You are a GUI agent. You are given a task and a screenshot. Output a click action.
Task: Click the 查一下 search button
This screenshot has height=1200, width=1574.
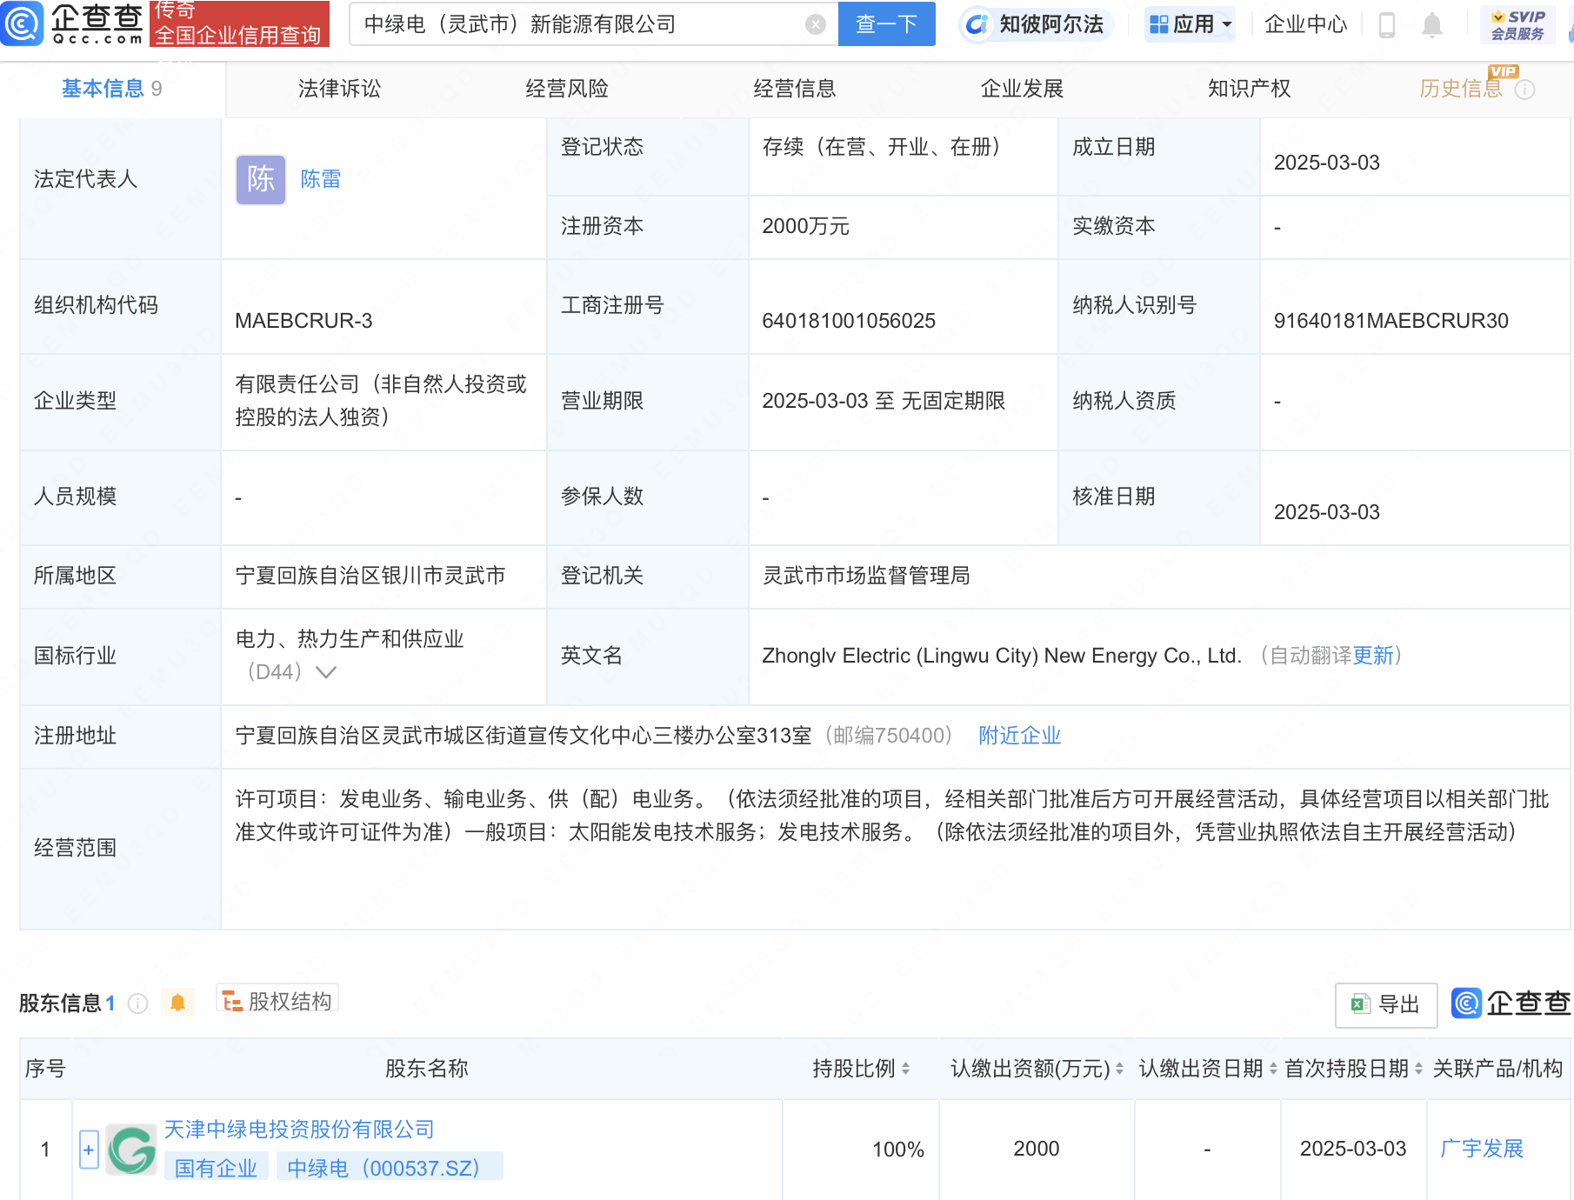pos(886,24)
